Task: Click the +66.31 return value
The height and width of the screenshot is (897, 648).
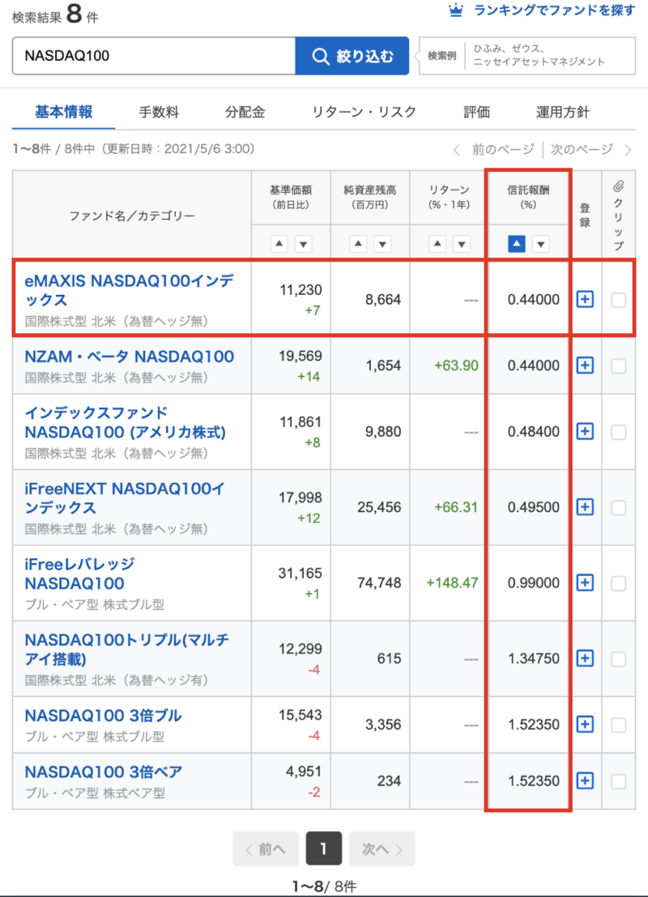Action: (x=456, y=507)
